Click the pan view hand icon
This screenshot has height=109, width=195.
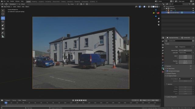click(x=159, y=21)
